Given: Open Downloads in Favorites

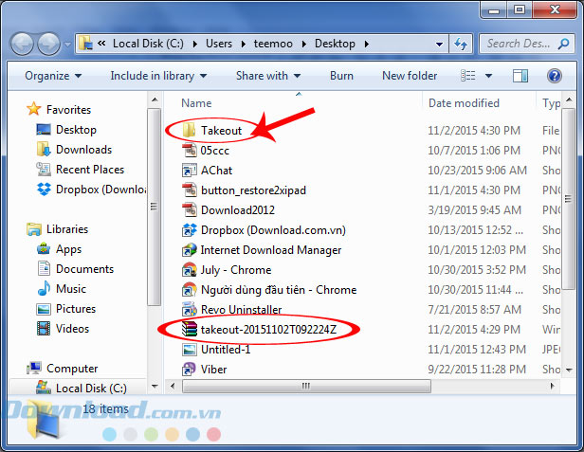Looking at the screenshot, I should pyautogui.click(x=83, y=150).
